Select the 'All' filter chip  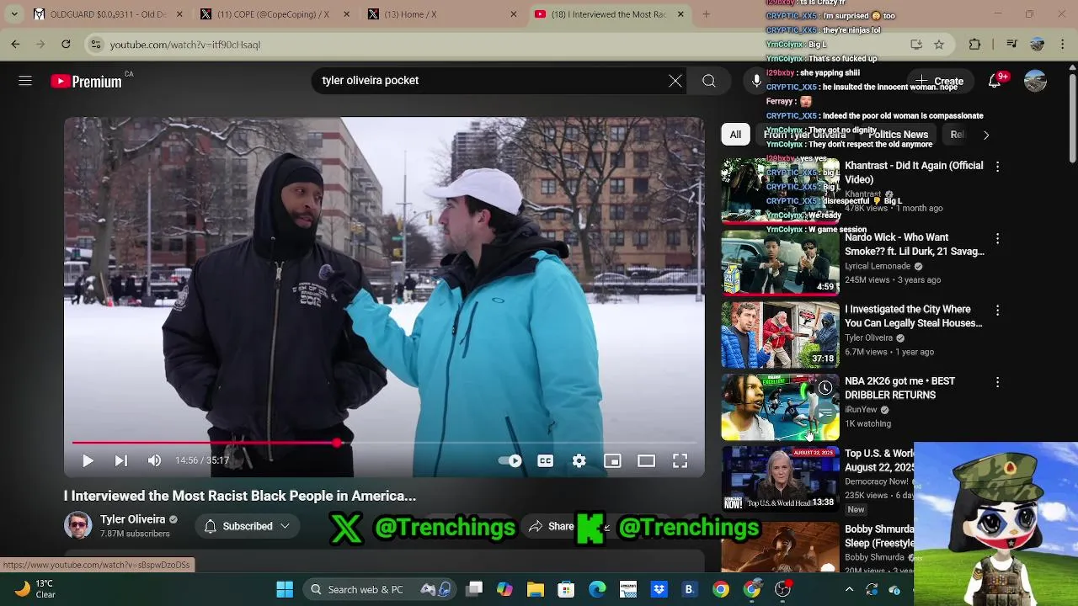(x=735, y=135)
